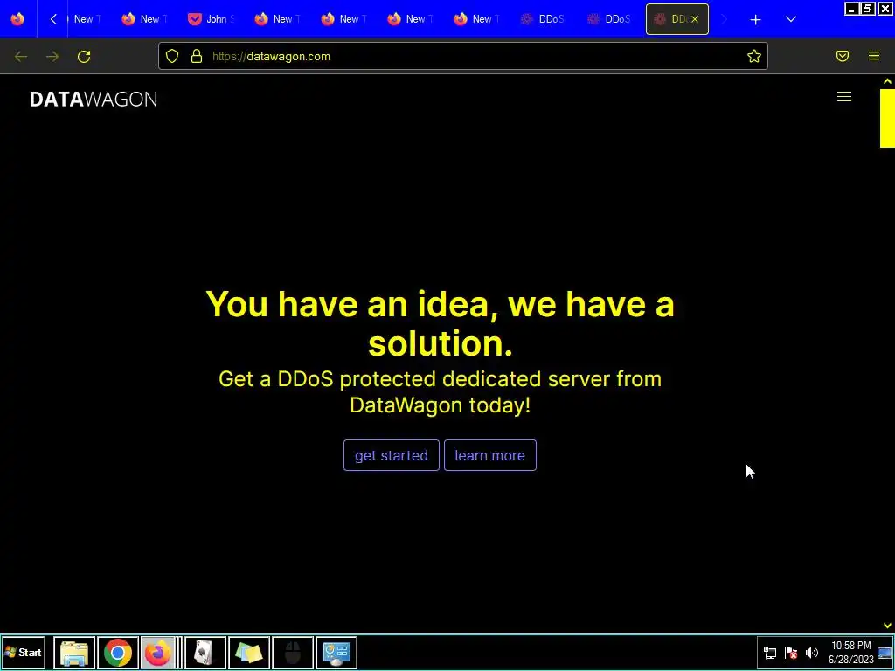Click the mouse icon in taskbar
Image resolution: width=895 pixels, height=671 pixels.
click(293, 652)
